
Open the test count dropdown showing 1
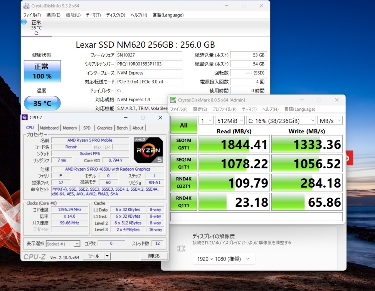pyautogui.click(x=206, y=121)
